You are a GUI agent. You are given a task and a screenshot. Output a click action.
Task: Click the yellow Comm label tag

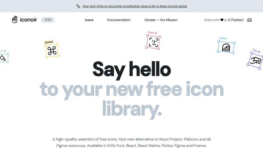[x=49, y=42]
